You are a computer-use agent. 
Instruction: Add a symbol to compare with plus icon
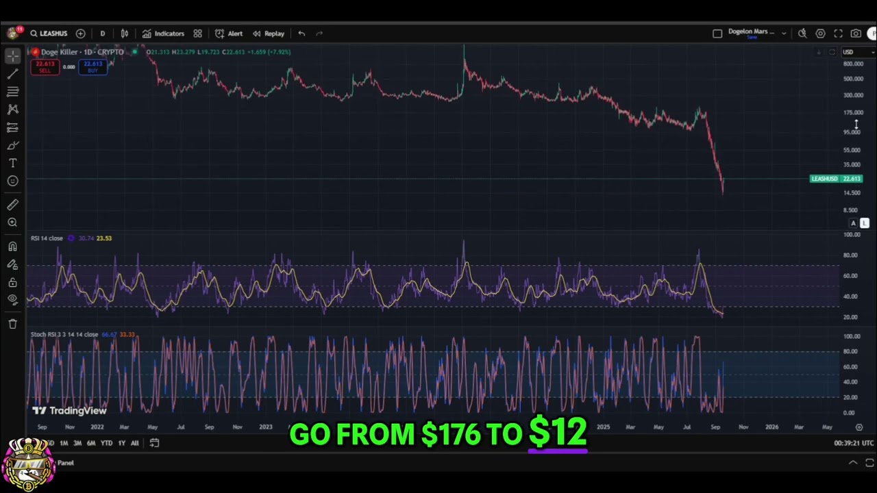pyautogui.click(x=81, y=34)
